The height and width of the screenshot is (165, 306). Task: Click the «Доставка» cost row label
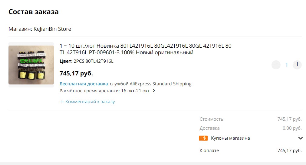(x=209, y=128)
